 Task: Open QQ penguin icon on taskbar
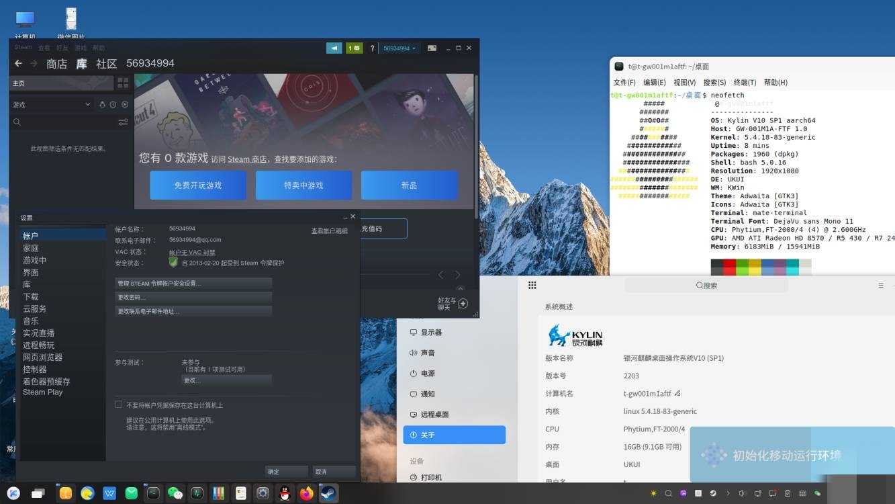pyautogui.click(x=285, y=493)
